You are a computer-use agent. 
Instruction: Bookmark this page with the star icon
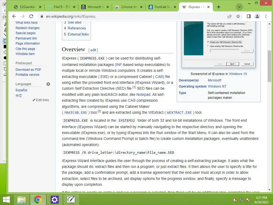pyautogui.click(x=238, y=16)
